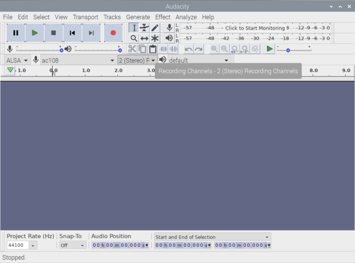The height and width of the screenshot is (263, 355).
Task: Select the Draw (pencil) tool
Action: [x=155, y=28]
